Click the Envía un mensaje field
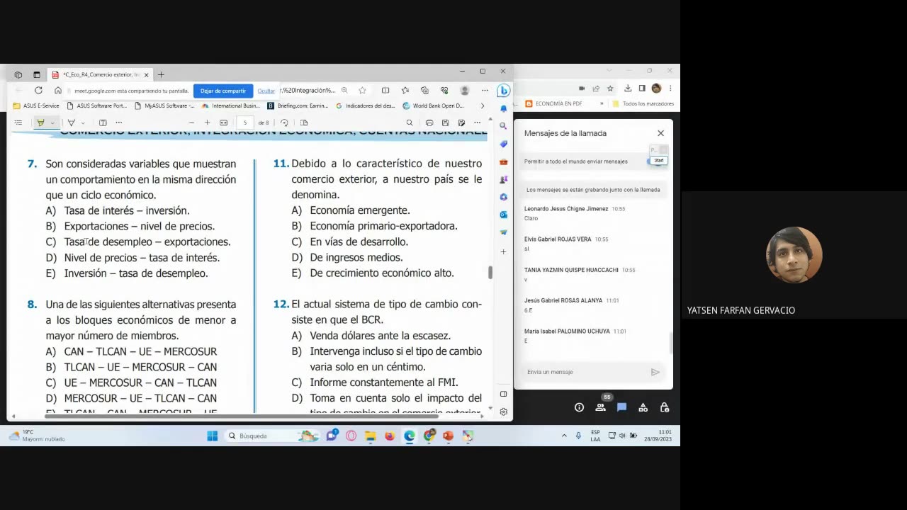 [x=585, y=372]
